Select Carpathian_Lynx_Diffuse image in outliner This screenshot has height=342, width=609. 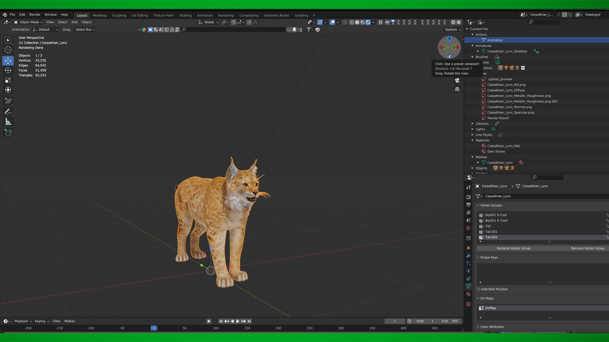[506, 90]
